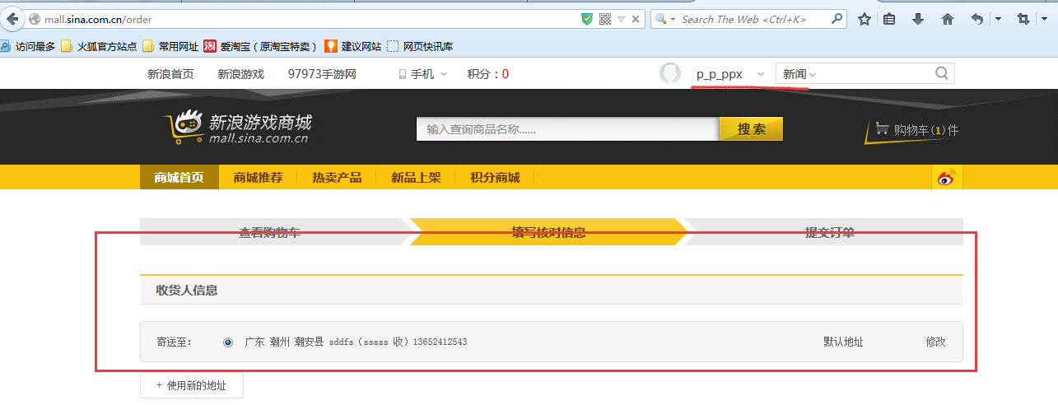Open the 网页快讯库 bookmark
This screenshot has height=405, width=1058.
[x=421, y=46]
